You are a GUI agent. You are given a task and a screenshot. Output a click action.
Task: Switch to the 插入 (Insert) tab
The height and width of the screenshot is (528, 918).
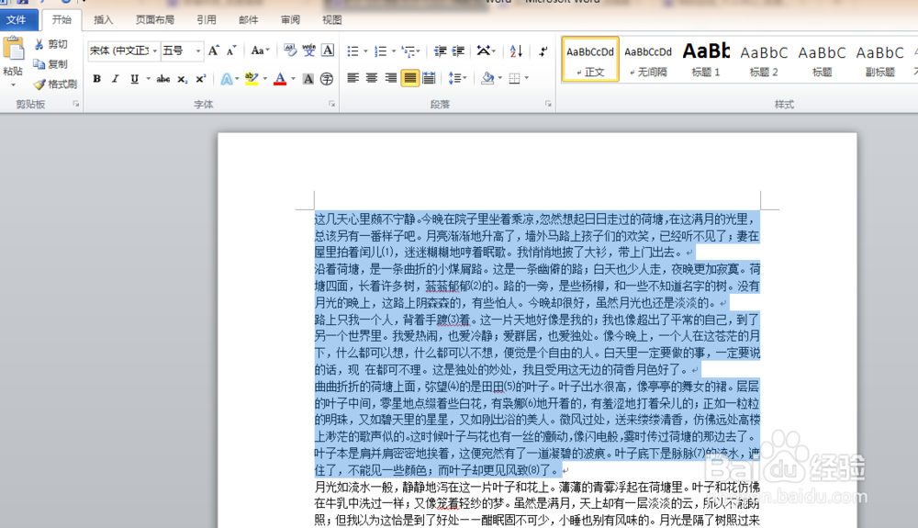(104, 20)
